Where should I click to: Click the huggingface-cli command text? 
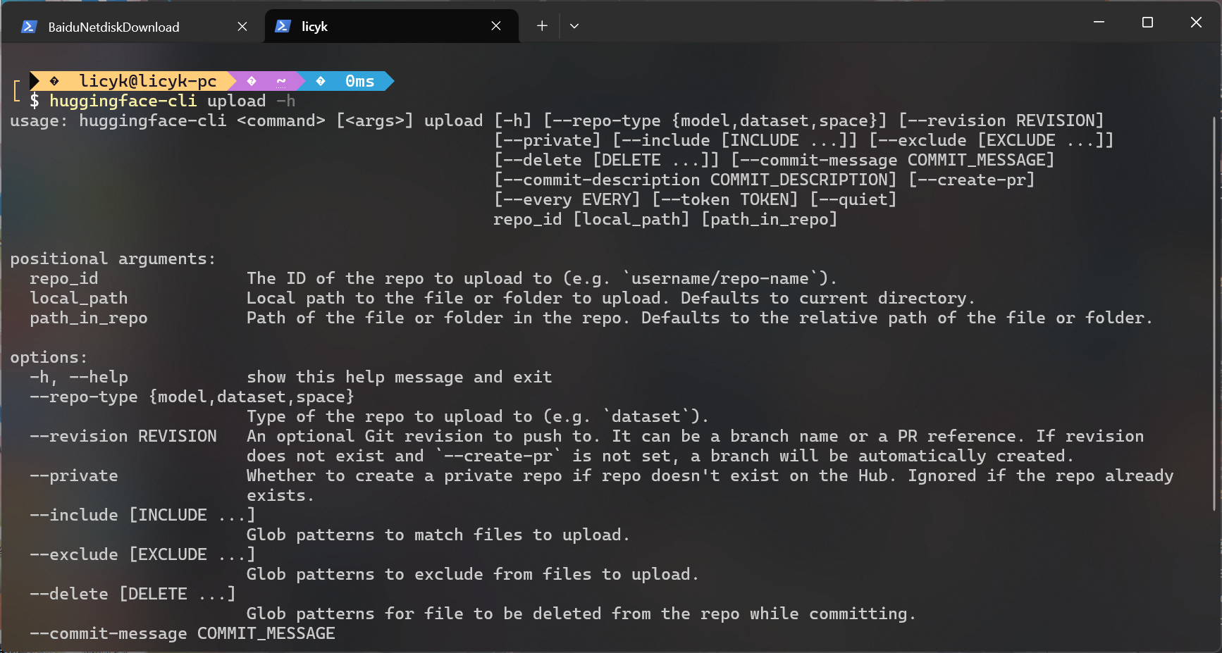122,101
